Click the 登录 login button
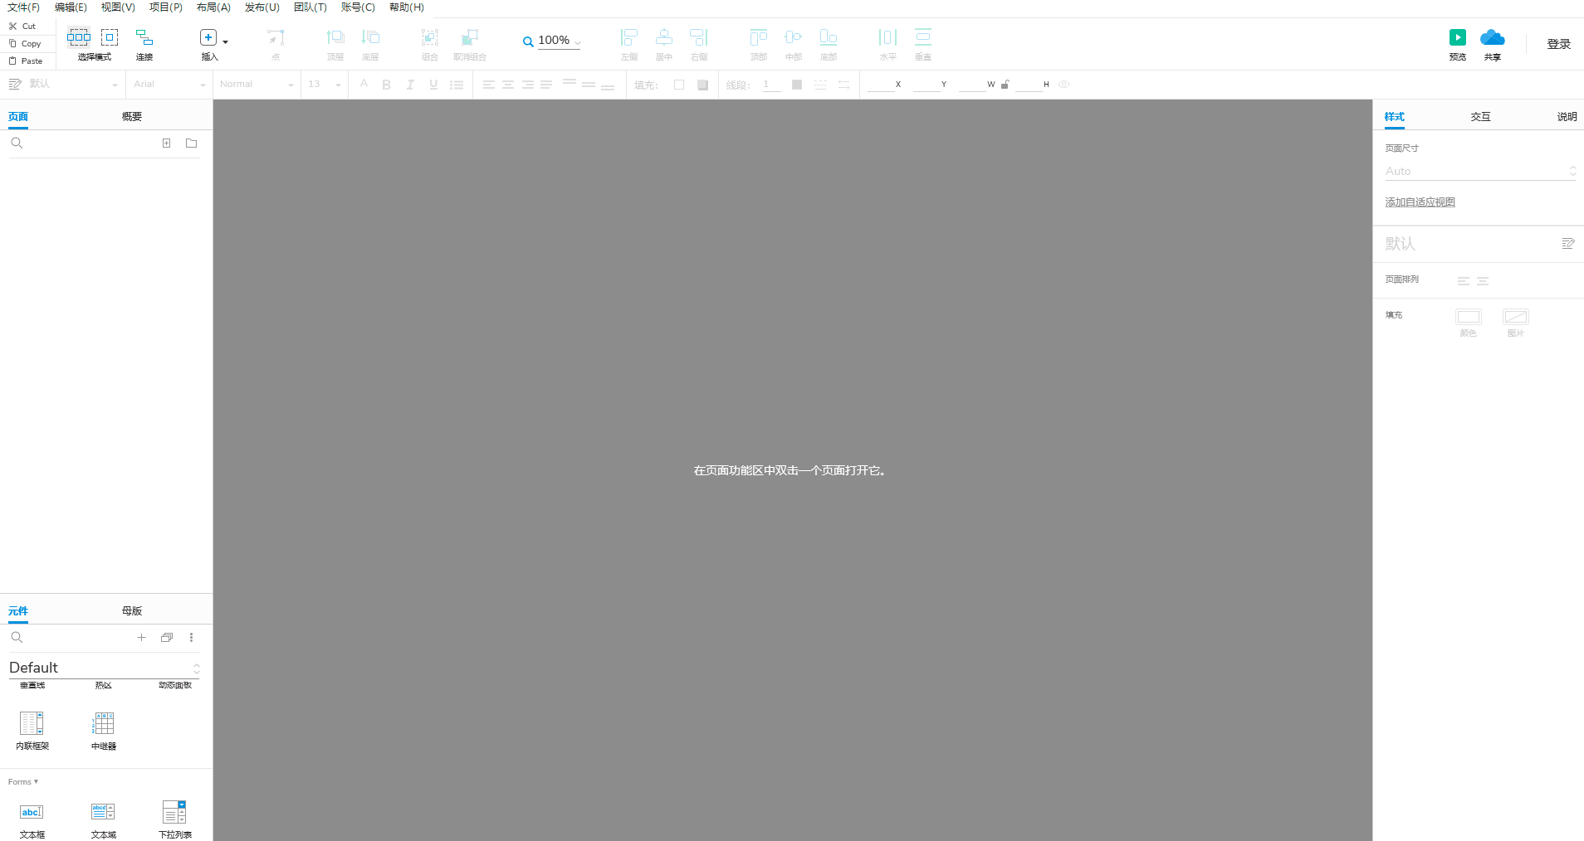Viewport: 1584px width, 841px height. pyautogui.click(x=1558, y=44)
